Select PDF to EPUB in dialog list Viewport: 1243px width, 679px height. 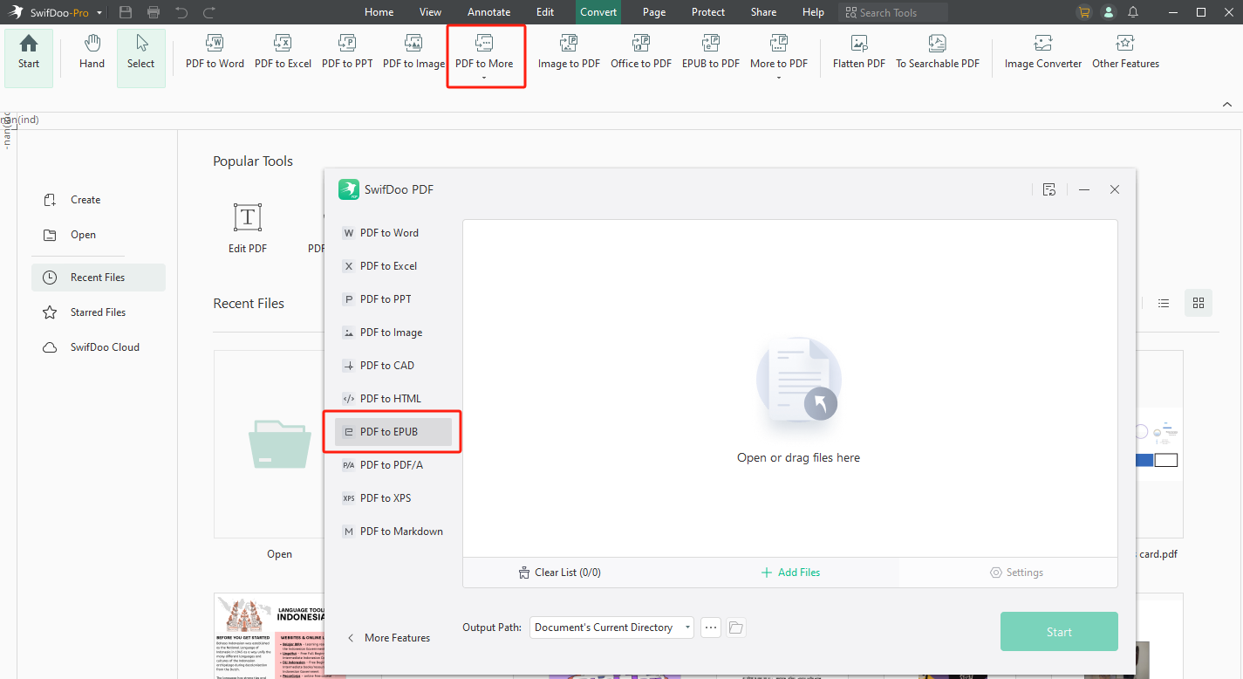pos(393,432)
